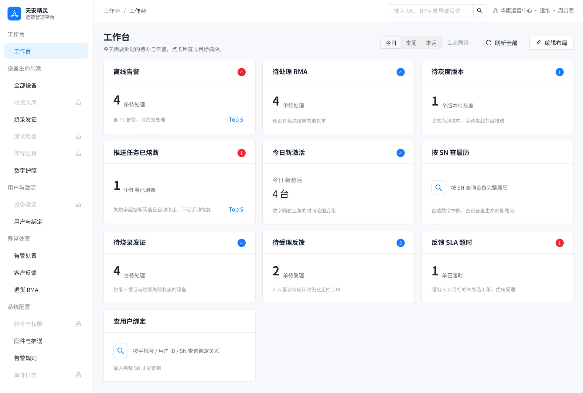This screenshot has width=583, height=393.
Task: Open 退货 RMA in the sidebar
Action: coord(46,290)
